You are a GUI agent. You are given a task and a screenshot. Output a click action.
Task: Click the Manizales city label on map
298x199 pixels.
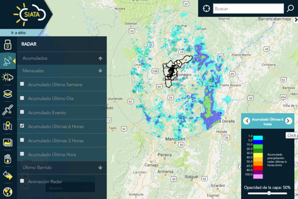click(x=175, y=139)
